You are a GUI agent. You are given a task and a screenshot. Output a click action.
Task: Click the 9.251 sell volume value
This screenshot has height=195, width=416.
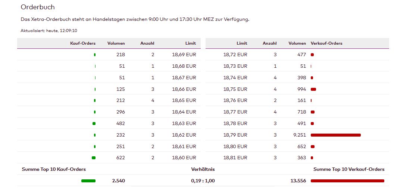[x=299, y=135]
